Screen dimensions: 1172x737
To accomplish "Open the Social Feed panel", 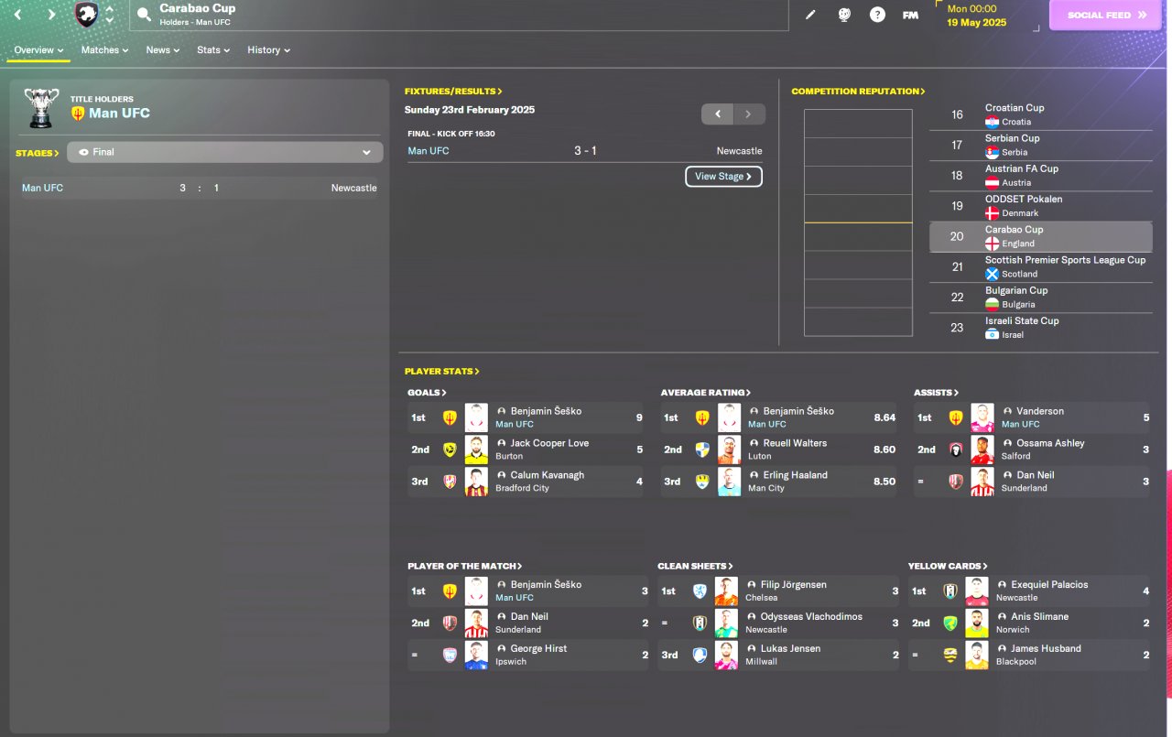I will click(x=1107, y=16).
